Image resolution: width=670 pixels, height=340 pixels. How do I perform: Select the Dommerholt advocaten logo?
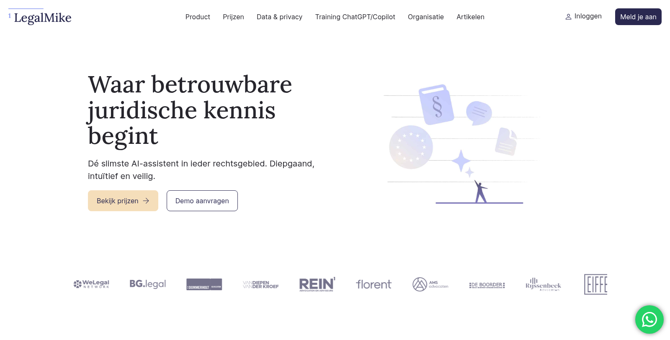click(204, 284)
